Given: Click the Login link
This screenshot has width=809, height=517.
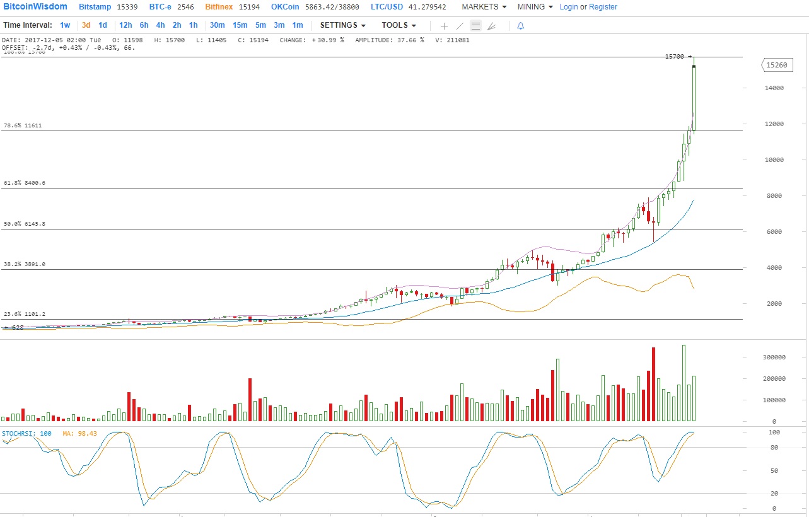Looking at the screenshot, I should (x=568, y=7).
